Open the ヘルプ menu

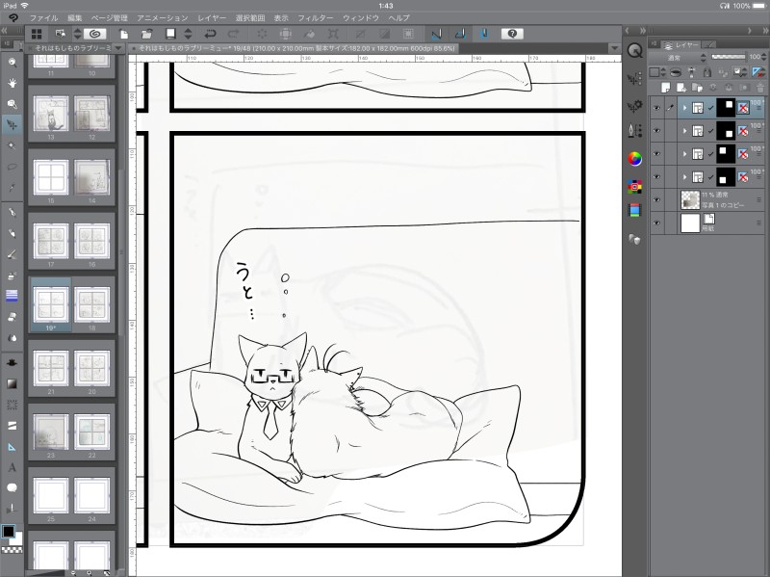[398, 17]
